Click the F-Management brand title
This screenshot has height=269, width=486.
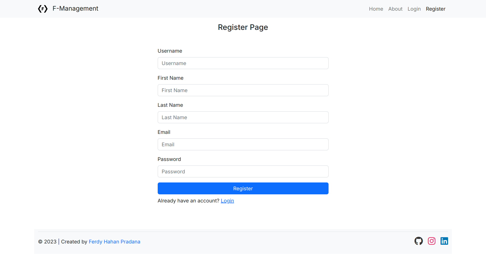[x=75, y=9]
